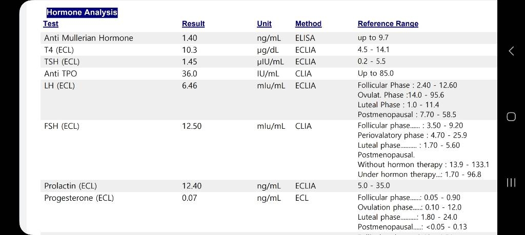The image size is (525, 235).
Task: Click the Test column header
Action: (51, 24)
